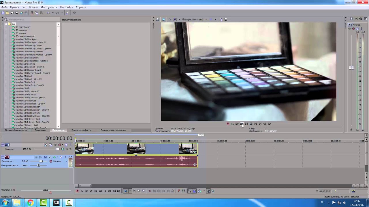The height and width of the screenshot is (207, 369).
Task: Open track FX on audio track 2
Action: click(54, 157)
